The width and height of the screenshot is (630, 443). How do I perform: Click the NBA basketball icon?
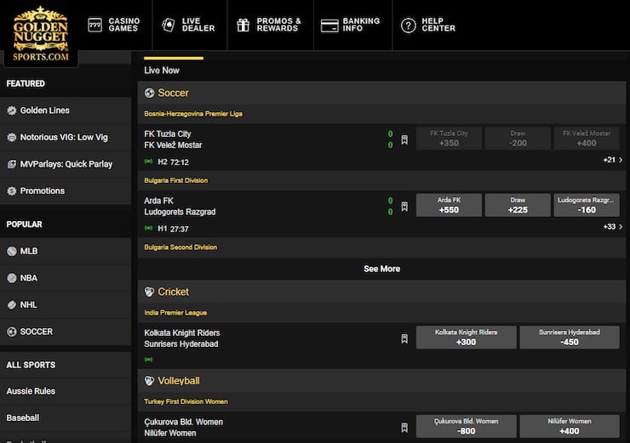(12, 278)
